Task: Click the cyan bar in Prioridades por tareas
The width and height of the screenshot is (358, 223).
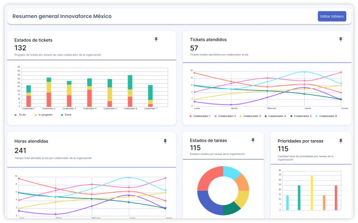Action: coord(287,203)
